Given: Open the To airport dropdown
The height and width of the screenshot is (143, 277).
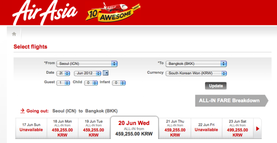Looking at the screenshot, I should pyautogui.click(x=196, y=64).
